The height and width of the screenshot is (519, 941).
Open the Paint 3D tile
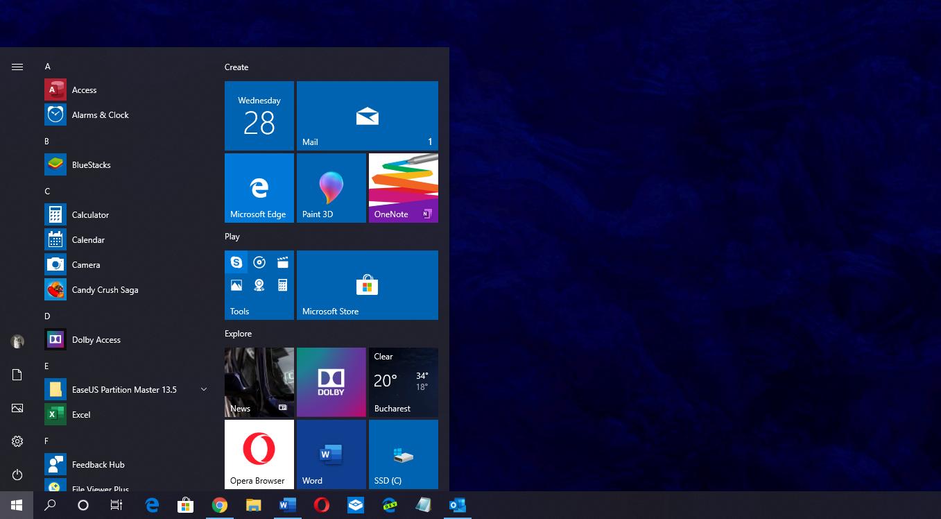(331, 188)
